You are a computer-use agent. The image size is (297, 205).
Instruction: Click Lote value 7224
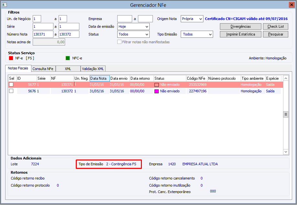pos(35,164)
